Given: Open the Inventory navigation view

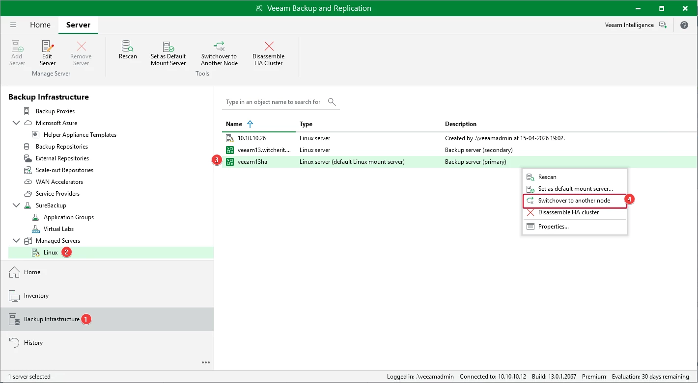Looking at the screenshot, I should click(x=107, y=296).
